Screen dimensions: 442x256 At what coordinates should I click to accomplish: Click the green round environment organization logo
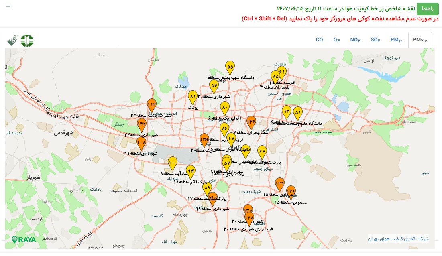(x=27, y=41)
